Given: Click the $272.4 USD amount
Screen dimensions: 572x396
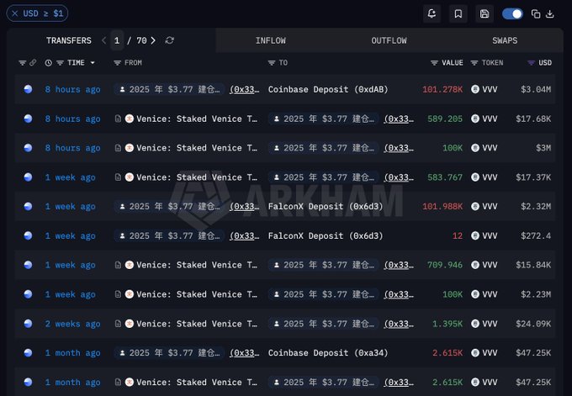Looking at the screenshot, I should pyautogui.click(x=536, y=236).
